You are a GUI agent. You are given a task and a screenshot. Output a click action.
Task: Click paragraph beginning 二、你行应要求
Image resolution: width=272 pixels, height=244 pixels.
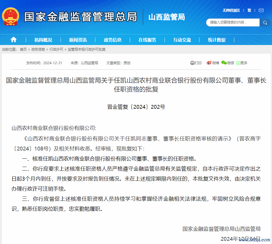pyautogui.click(x=136, y=179)
